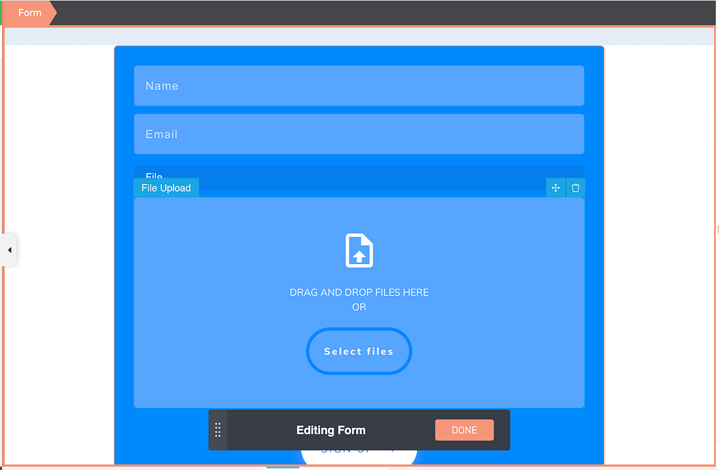Screen dimensions: 719x470
Task: Click the Editing Form title text
Action: pyautogui.click(x=331, y=429)
